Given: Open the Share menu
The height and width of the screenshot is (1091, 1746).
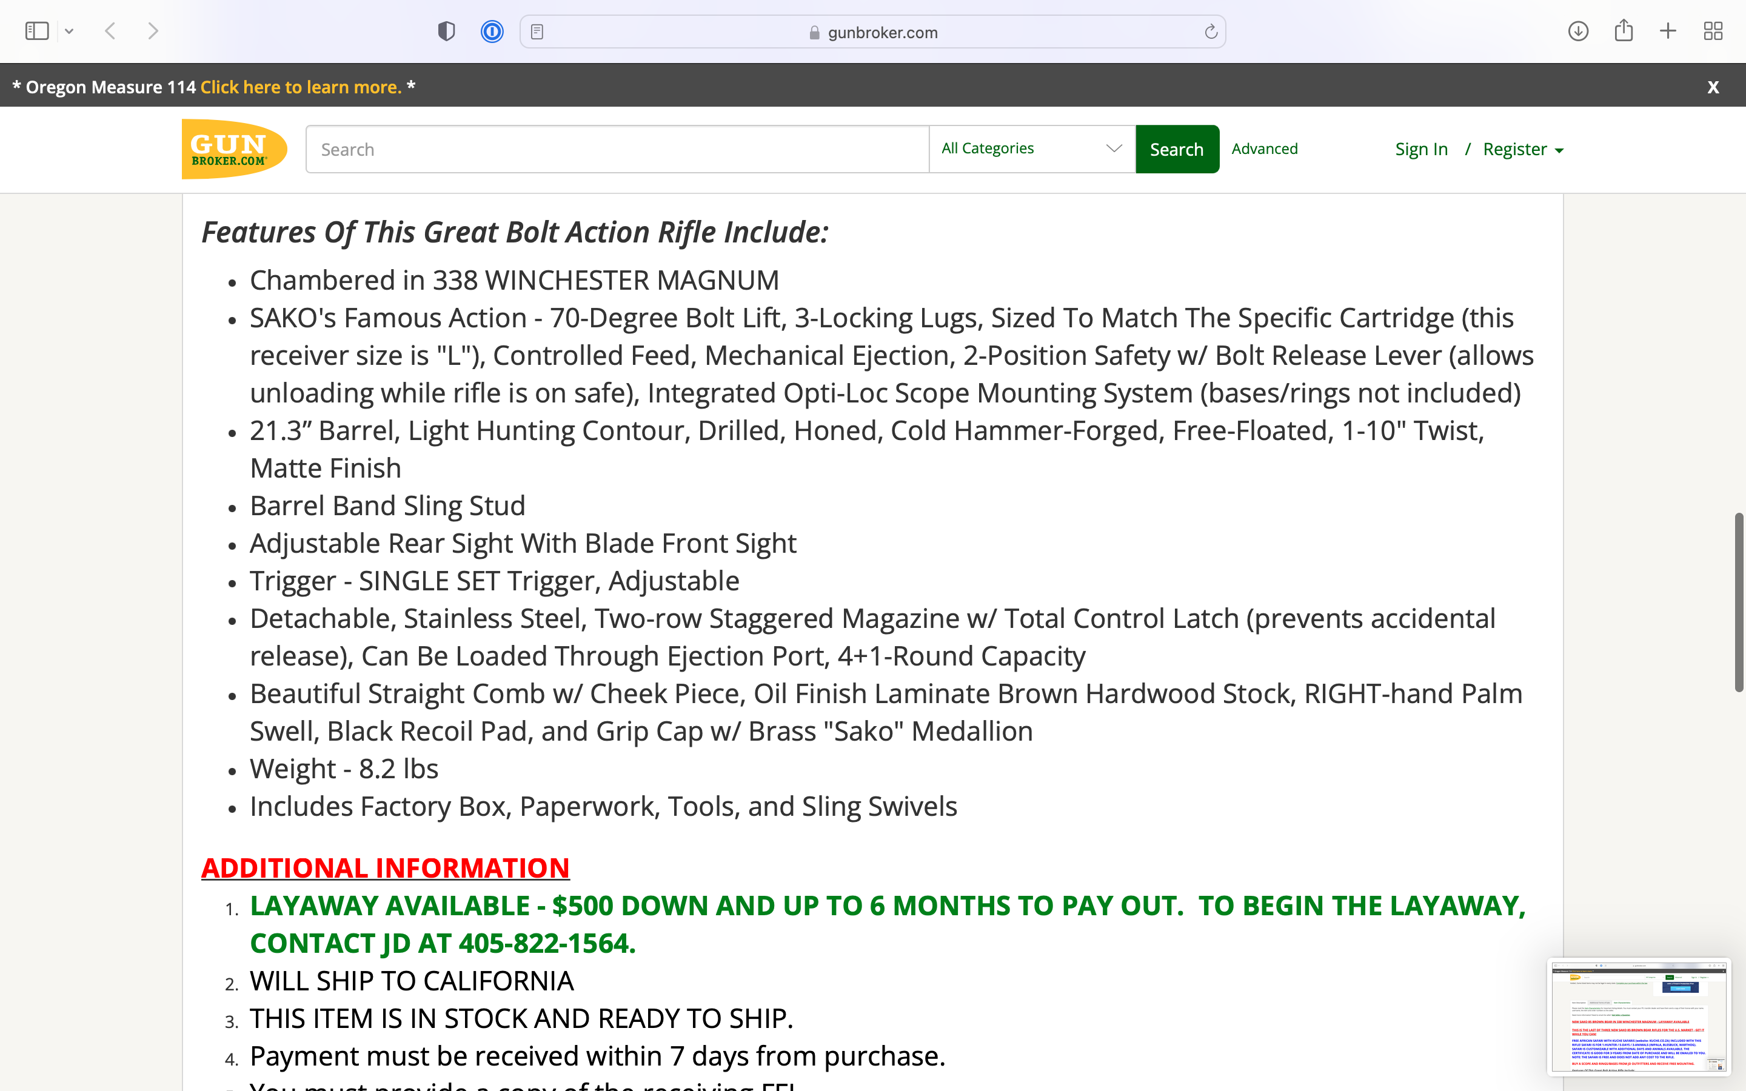Looking at the screenshot, I should point(1624,30).
